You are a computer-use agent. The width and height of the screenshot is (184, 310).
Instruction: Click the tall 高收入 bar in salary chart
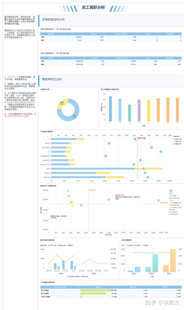point(173,260)
